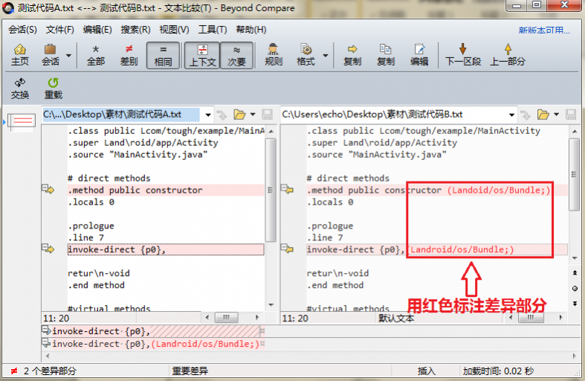The width and height of the screenshot is (585, 381).
Task: Click the 编辑 edit toolbar icon
Action: pyautogui.click(x=419, y=54)
